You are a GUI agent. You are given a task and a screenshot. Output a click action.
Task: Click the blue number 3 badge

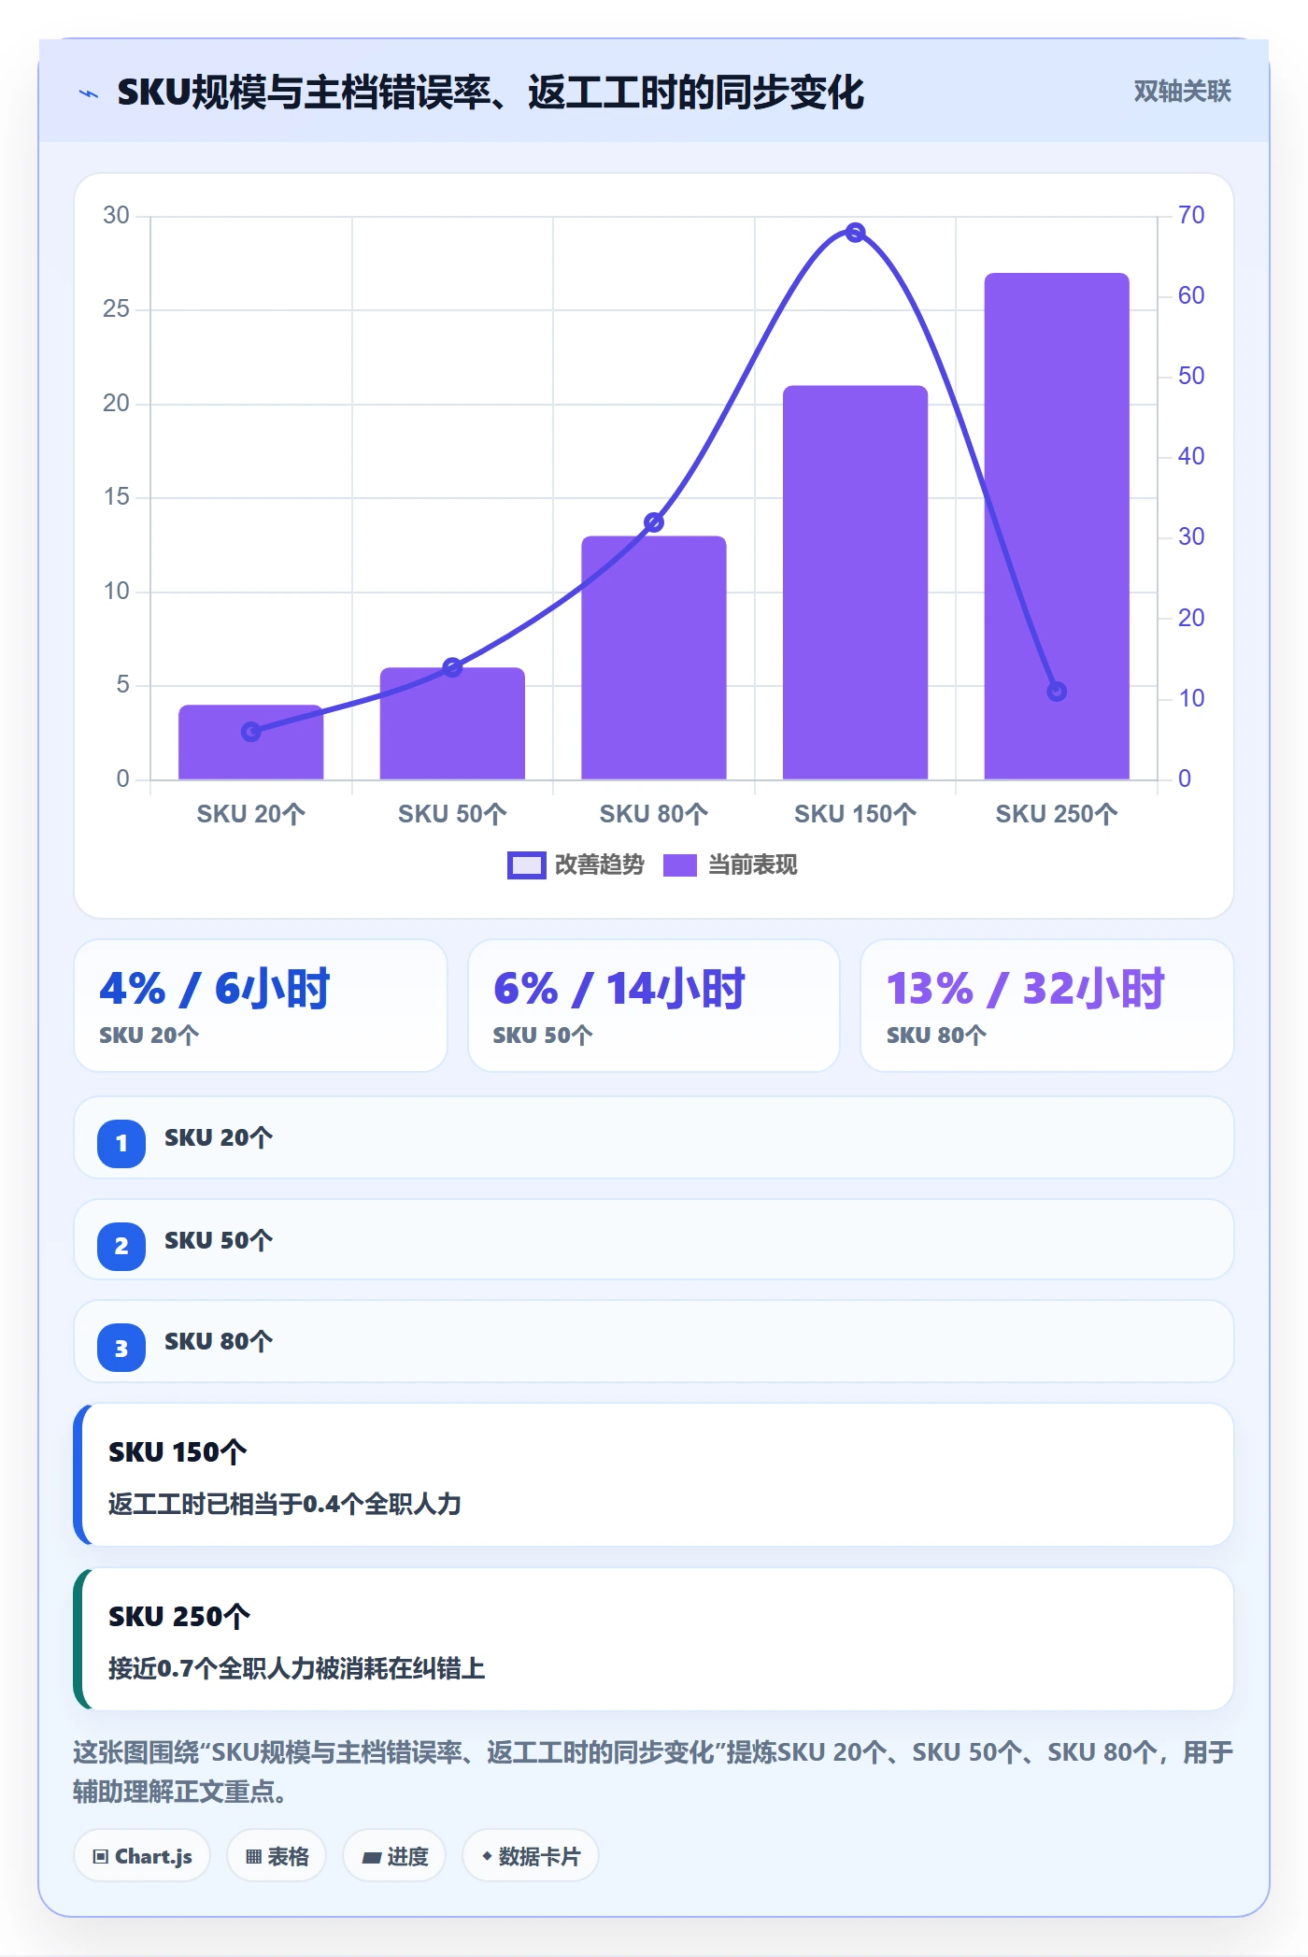[121, 1348]
